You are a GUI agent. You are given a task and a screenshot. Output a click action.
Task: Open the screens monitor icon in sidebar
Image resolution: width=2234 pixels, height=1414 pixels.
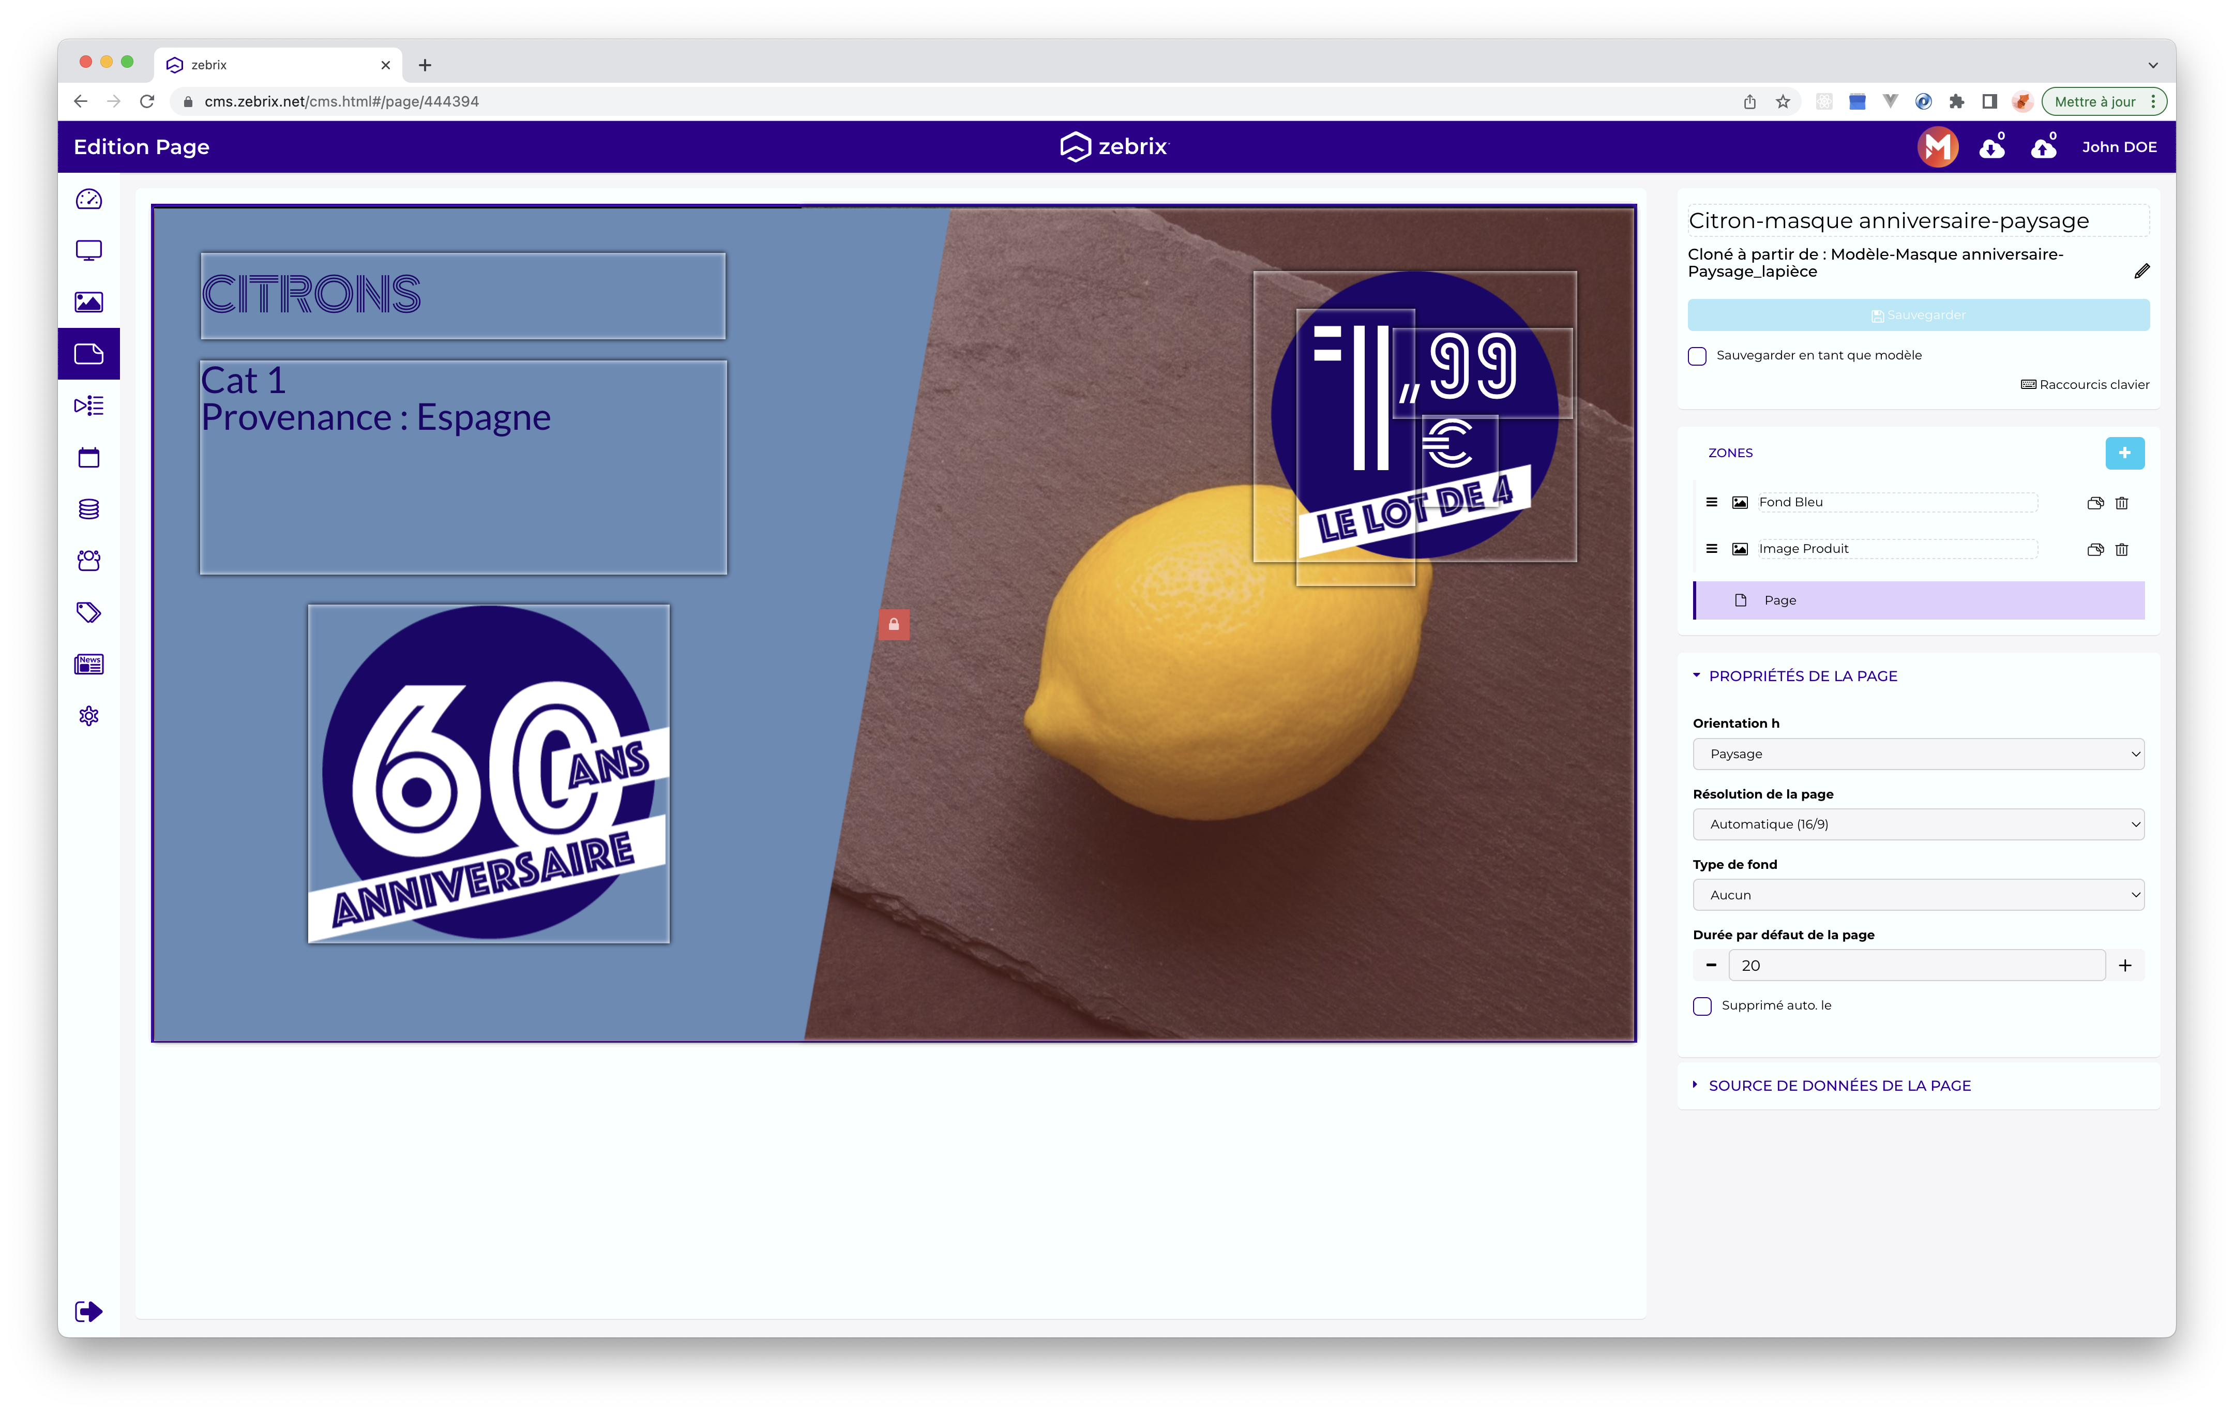pyautogui.click(x=89, y=250)
